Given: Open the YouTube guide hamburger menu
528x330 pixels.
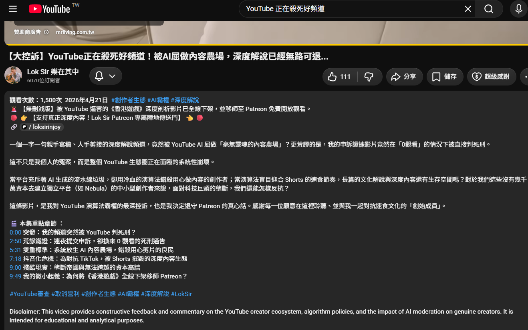Looking at the screenshot, I should point(13,9).
